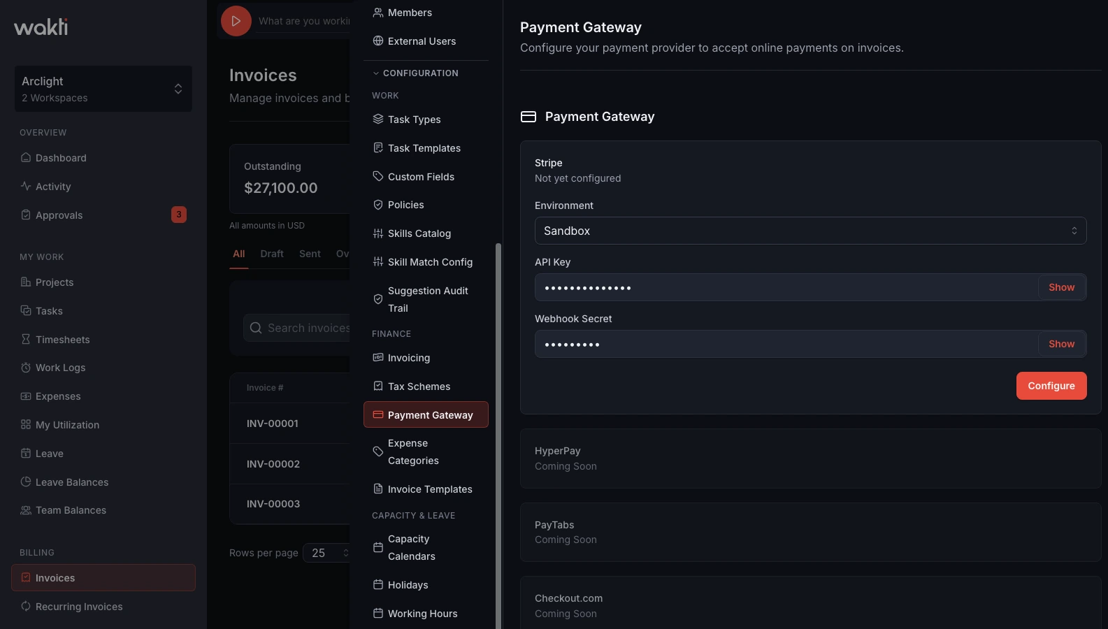
Task: Show the API Key value
Action: tap(1061, 287)
